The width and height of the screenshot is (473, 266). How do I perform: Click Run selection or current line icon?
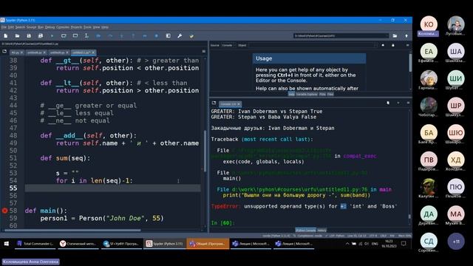click(86, 36)
